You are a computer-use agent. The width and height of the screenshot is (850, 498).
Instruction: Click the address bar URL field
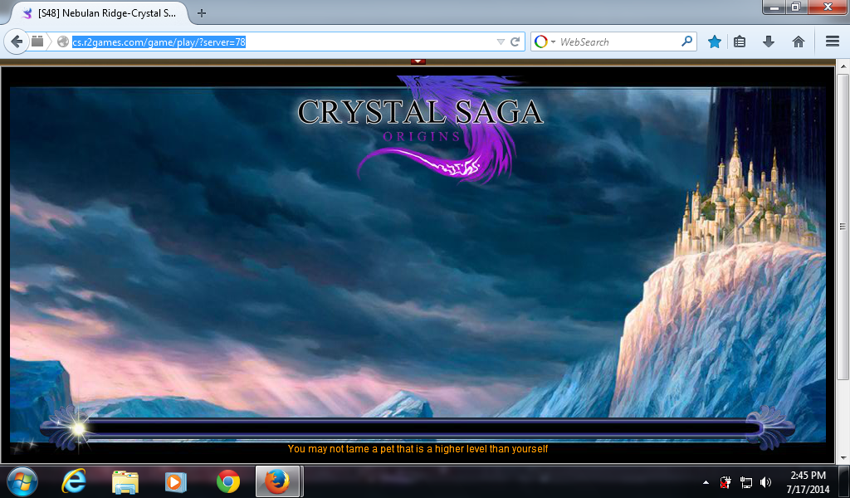282,41
